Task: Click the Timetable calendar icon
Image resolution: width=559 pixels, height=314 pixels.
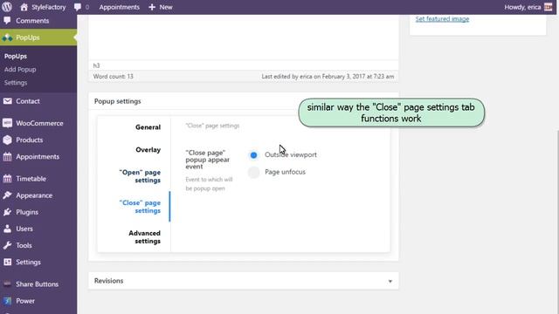Action: click(x=7, y=179)
